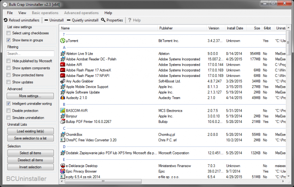Sort by the Name column header

pos(108,28)
